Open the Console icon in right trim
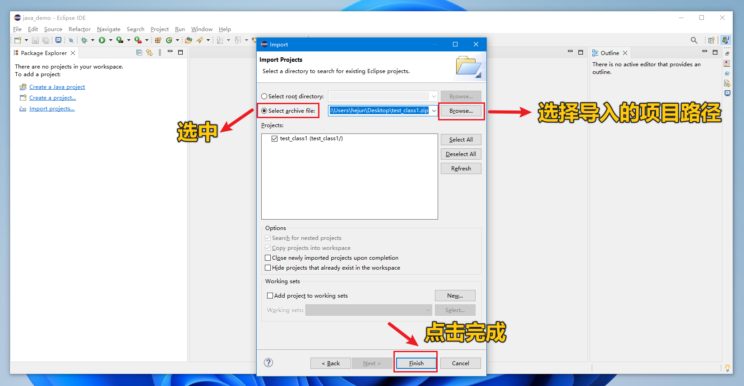Screen dimensions: 744x386 coord(727,93)
